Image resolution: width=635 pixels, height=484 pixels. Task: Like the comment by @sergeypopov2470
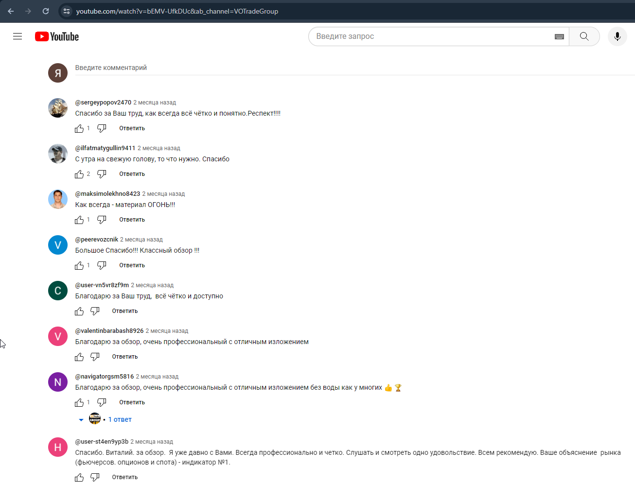(79, 128)
